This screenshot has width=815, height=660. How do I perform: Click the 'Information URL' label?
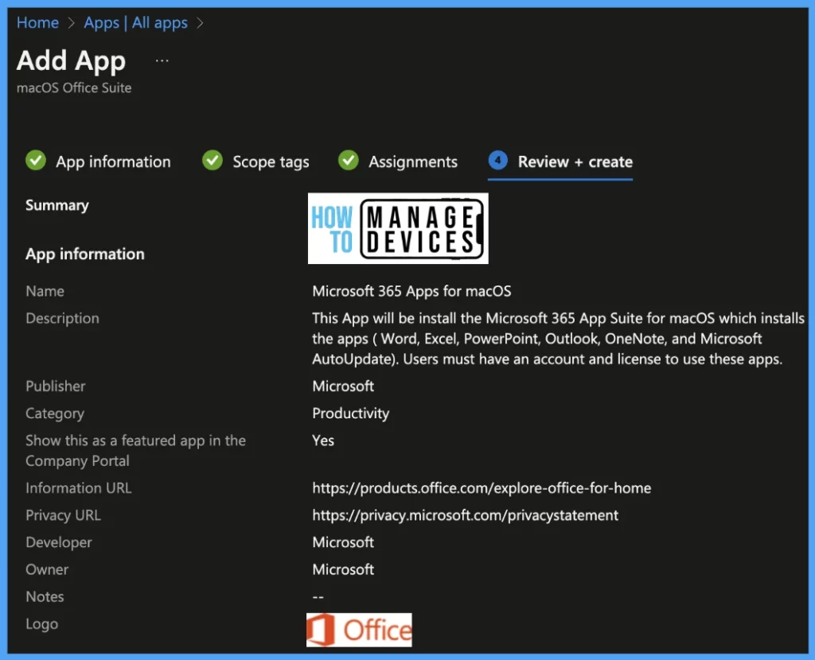[79, 488]
